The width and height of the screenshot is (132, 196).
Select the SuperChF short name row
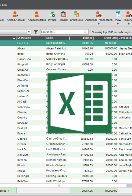(x=23, y=91)
